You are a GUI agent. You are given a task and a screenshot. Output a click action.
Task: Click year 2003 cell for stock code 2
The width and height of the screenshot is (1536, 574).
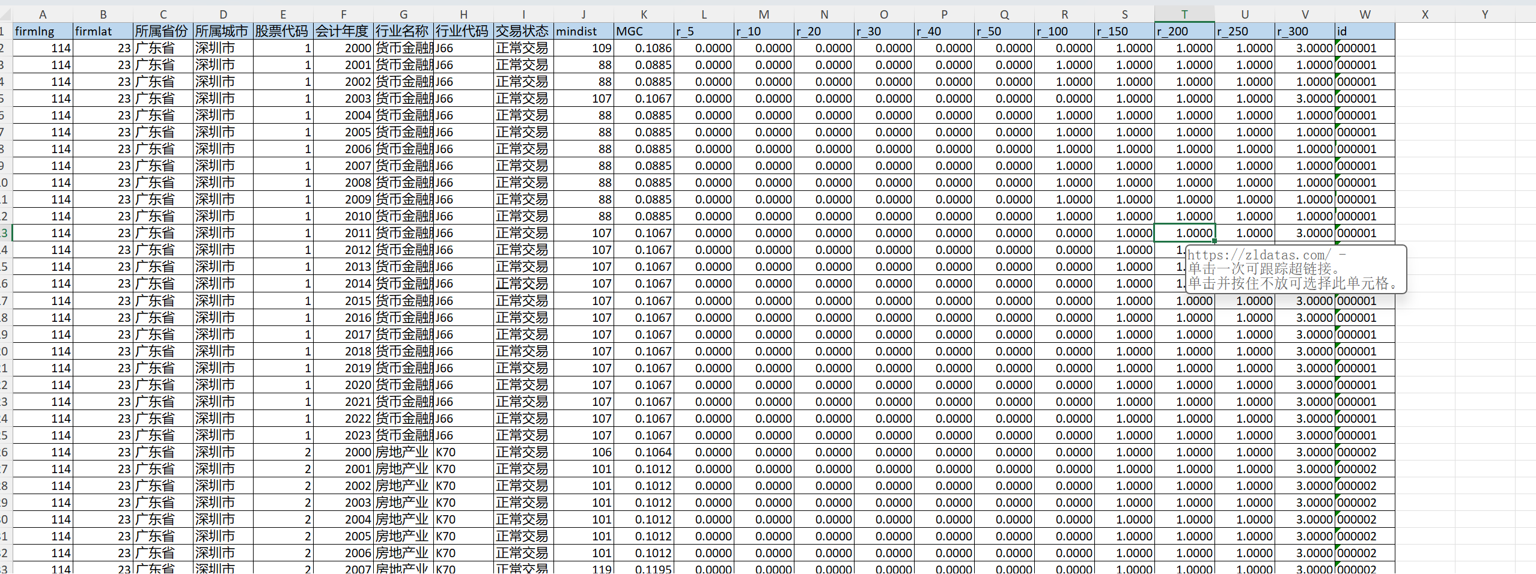pos(343,503)
